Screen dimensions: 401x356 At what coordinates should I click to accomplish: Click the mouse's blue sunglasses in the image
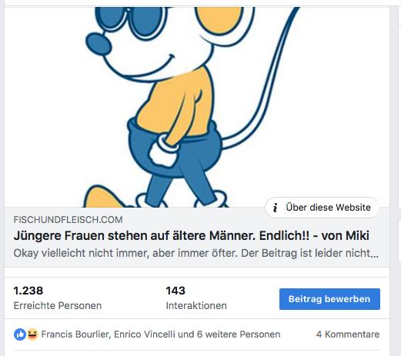(x=130, y=19)
